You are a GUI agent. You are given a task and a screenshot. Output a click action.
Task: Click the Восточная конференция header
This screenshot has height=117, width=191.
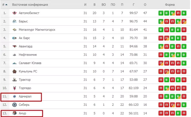[30, 5]
